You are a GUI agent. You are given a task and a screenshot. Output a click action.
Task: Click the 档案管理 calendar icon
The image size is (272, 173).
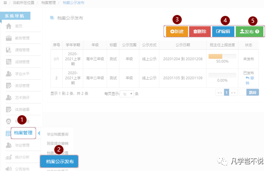coord(8,133)
